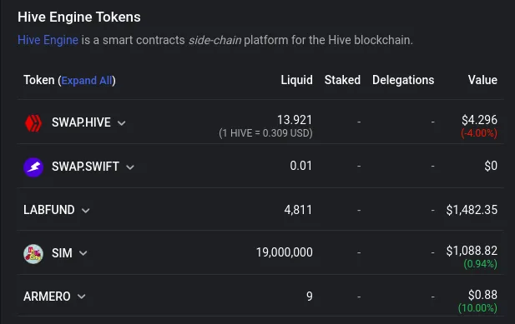
Task: Click the SWAP.HIVE liquid amount 13.921
Action: click(x=295, y=120)
